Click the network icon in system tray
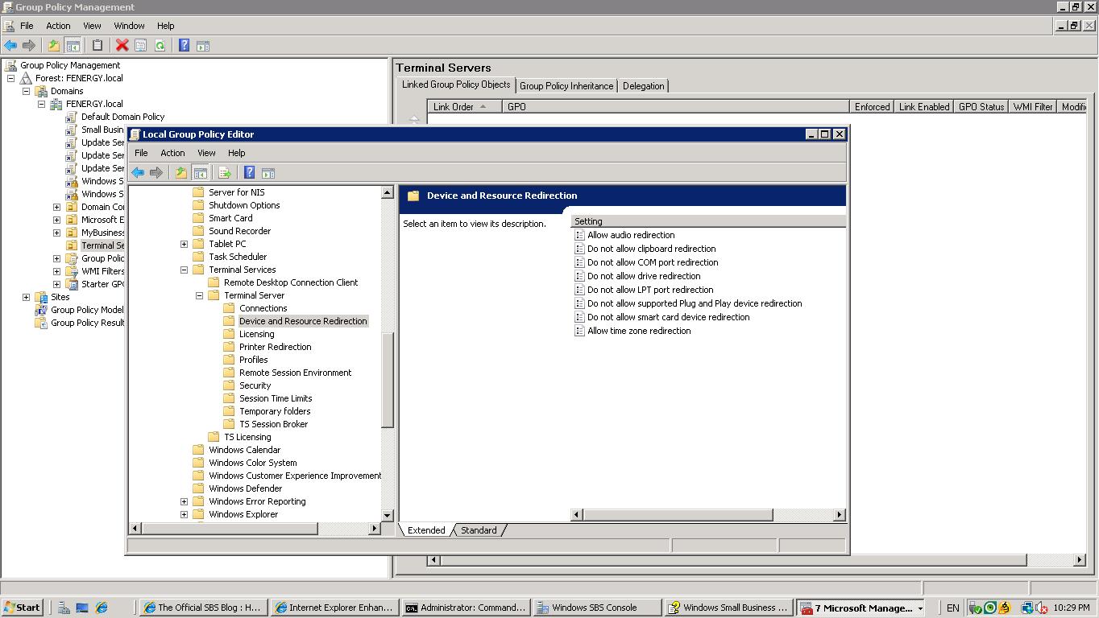The image size is (1099, 618). click(1026, 608)
